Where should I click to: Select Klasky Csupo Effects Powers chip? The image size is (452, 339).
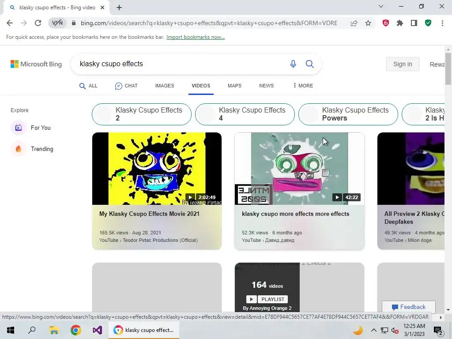[348, 114]
